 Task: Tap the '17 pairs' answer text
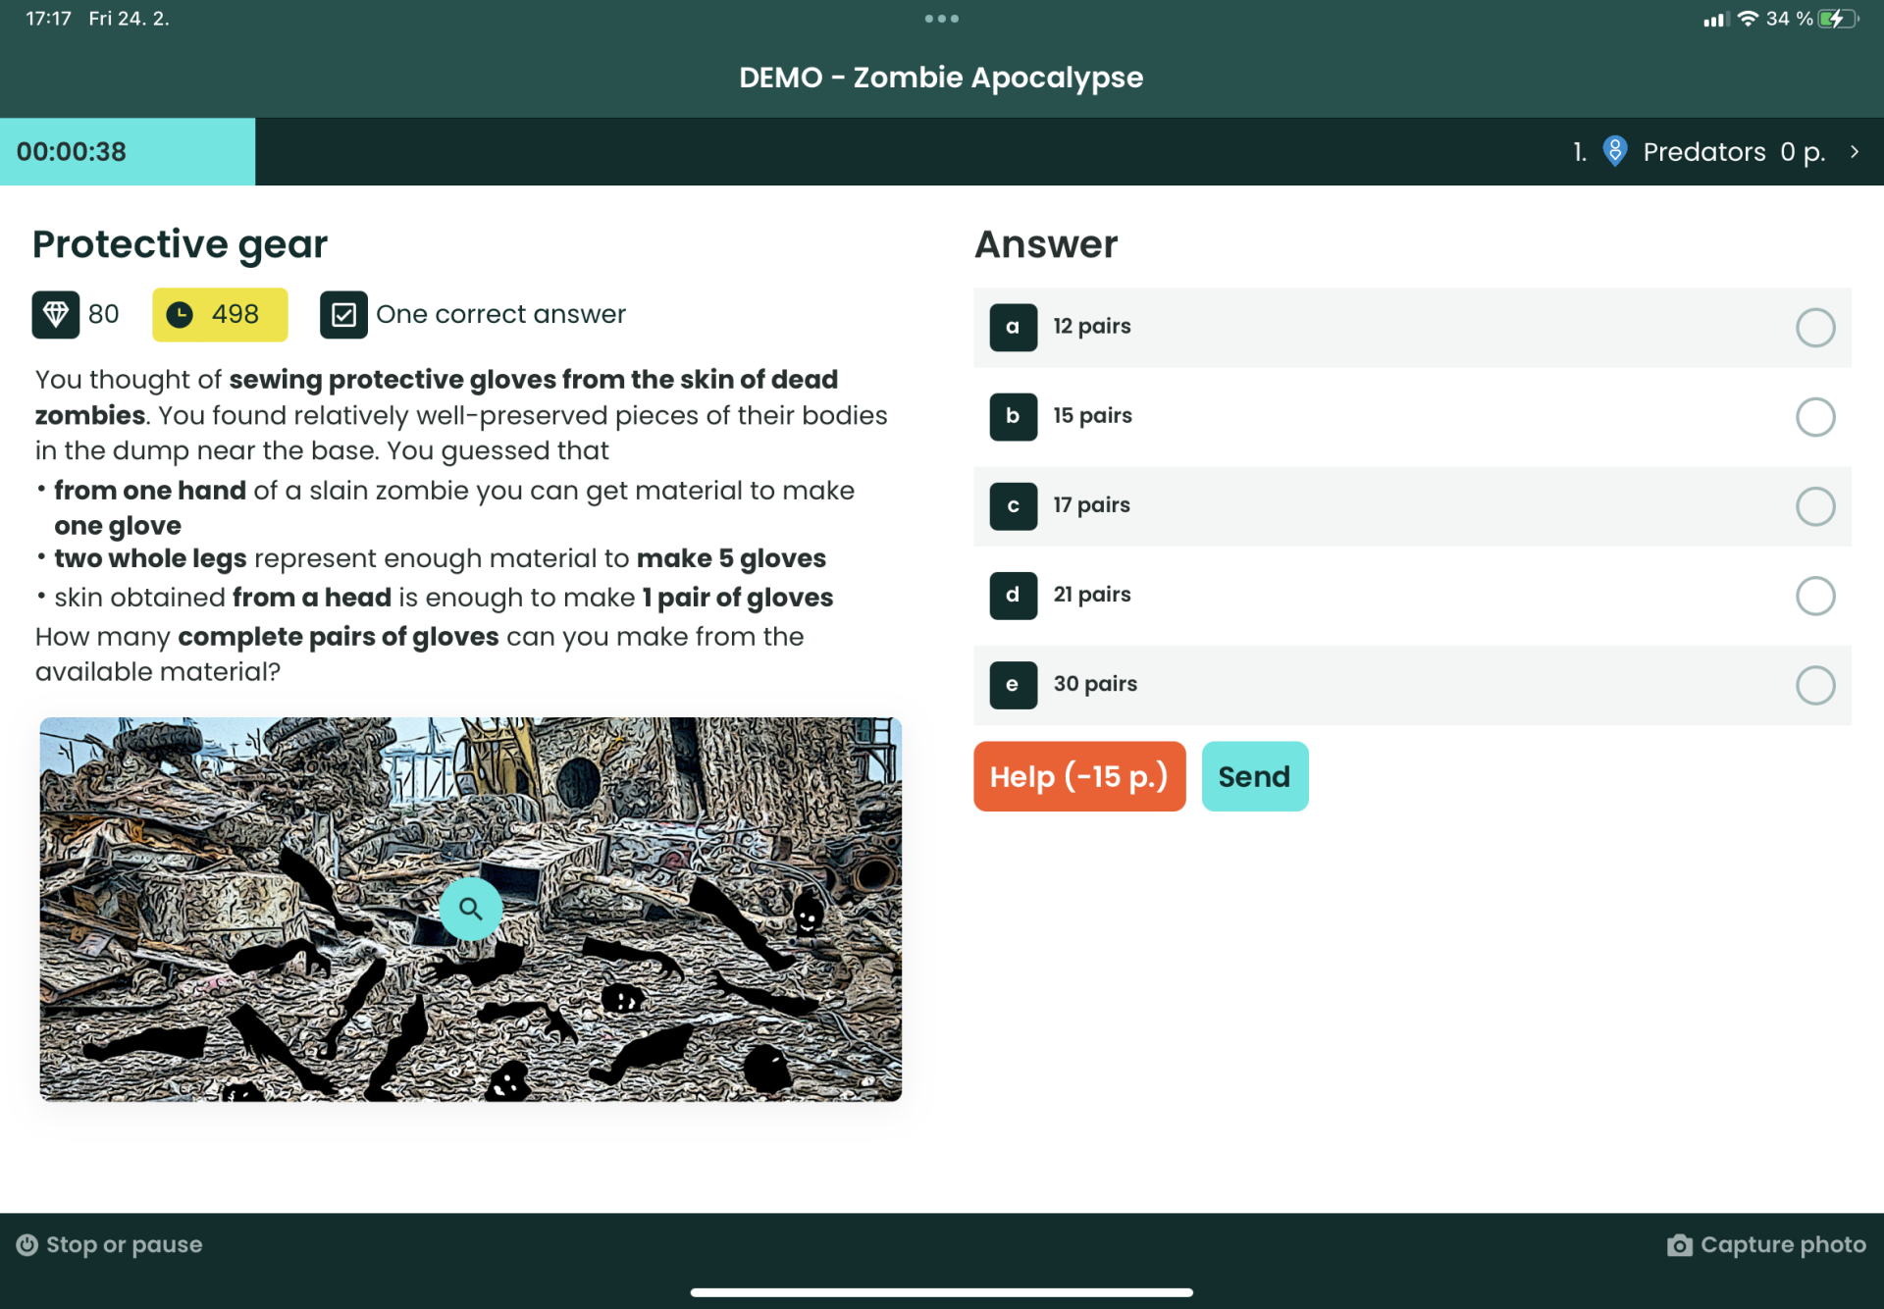[x=1091, y=504]
